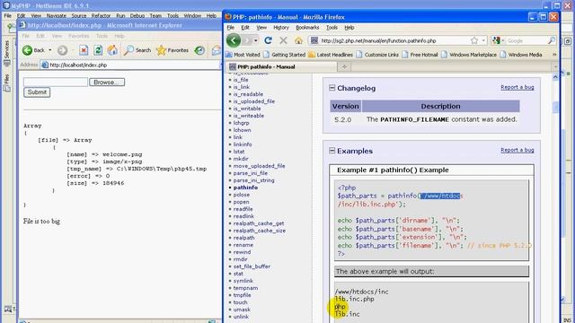
Task: Open Windows Media bookmark
Action: pyautogui.click(x=521, y=55)
